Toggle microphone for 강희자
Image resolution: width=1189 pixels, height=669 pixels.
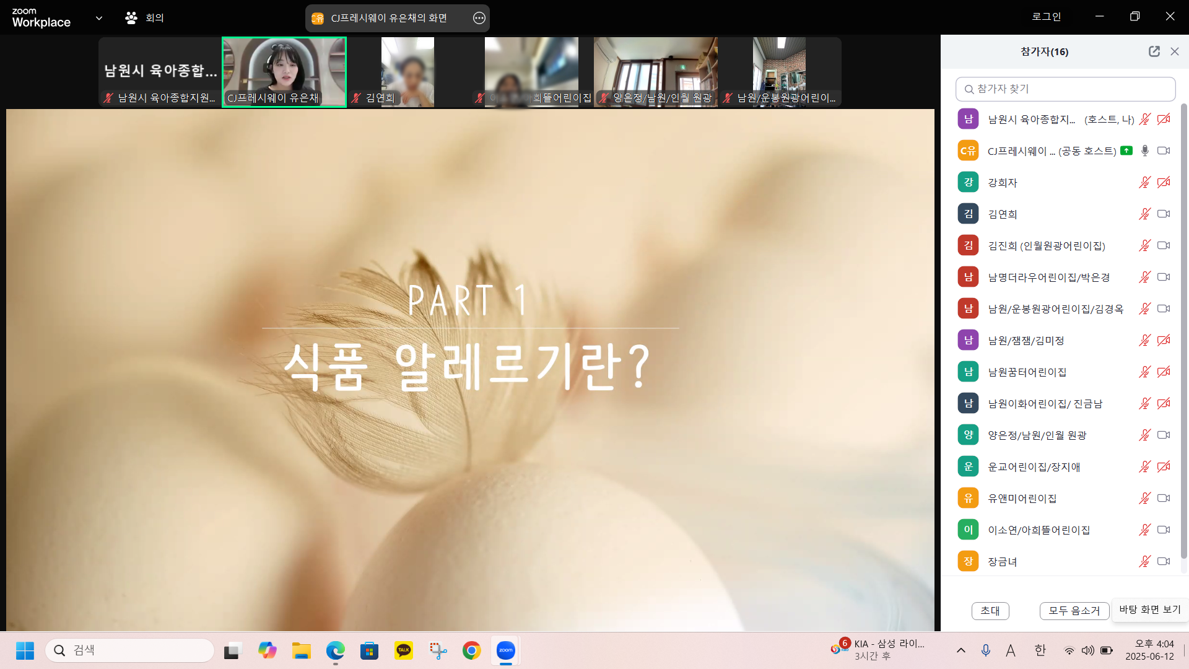[1144, 183]
